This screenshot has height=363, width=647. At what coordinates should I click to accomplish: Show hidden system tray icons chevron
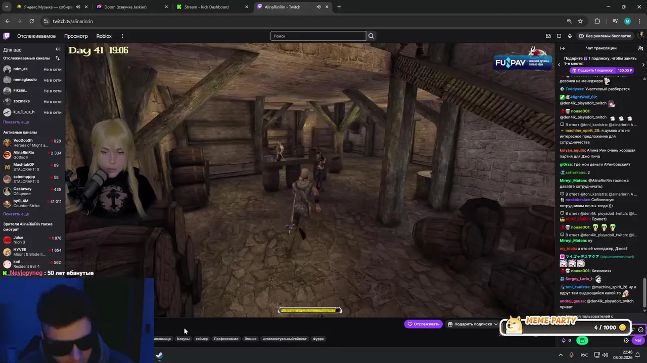(x=560, y=355)
